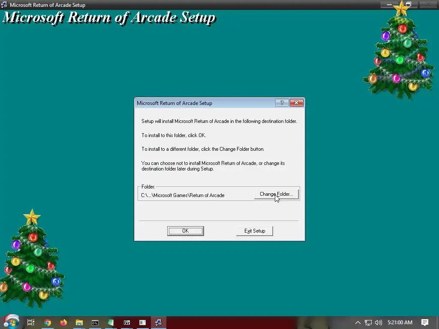Show hidden system tray icons

point(358,323)
